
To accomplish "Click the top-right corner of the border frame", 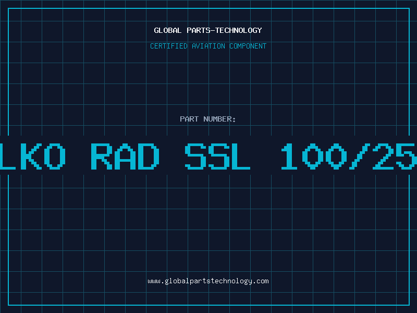I will coord(409,8).
